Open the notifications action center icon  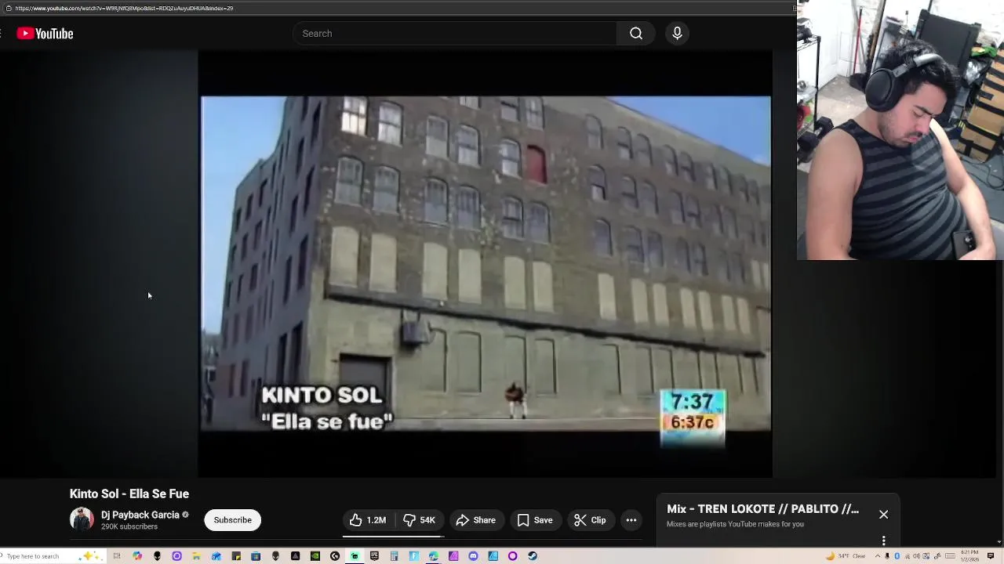[x=991, y=556]
